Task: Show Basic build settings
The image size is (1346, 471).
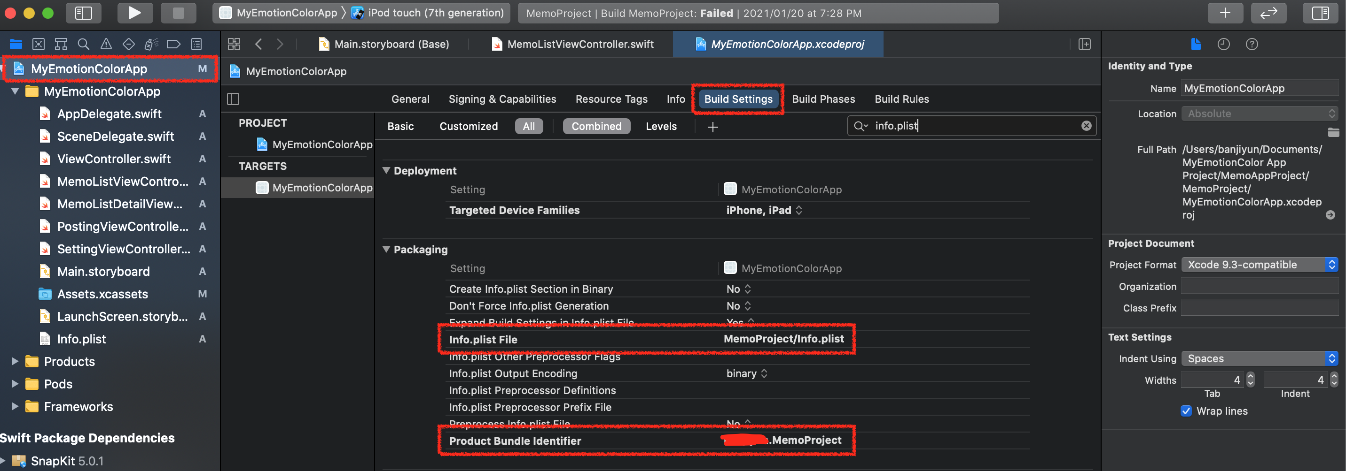Action: tap(400, 126)
